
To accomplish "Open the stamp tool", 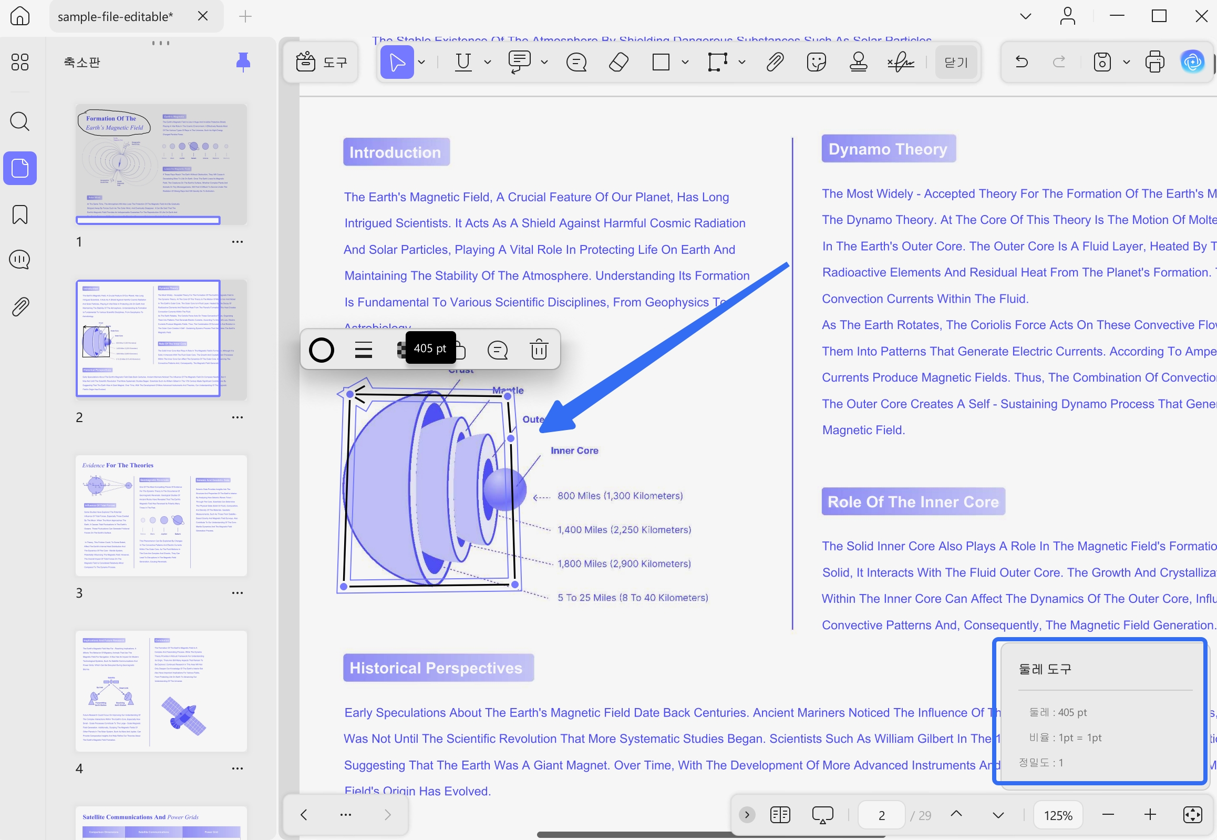I will click(859, 62).
